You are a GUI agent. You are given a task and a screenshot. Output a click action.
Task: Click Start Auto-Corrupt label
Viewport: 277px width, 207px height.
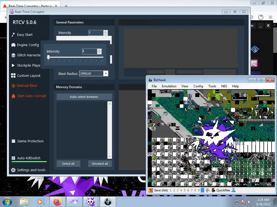[x=32, y=96]
